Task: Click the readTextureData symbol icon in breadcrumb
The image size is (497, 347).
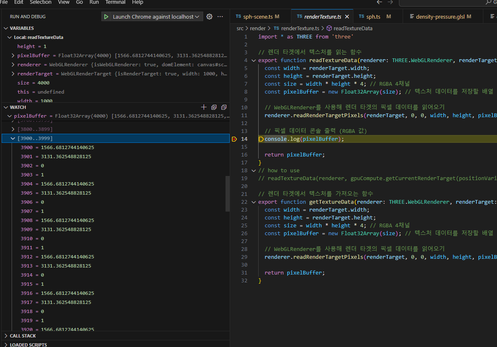Action: pyautogui.click(x=329, y=29)
